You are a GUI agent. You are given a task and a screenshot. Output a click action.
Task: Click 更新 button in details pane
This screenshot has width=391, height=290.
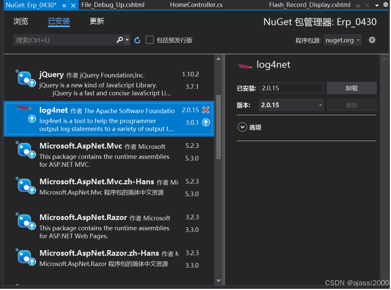351,105
